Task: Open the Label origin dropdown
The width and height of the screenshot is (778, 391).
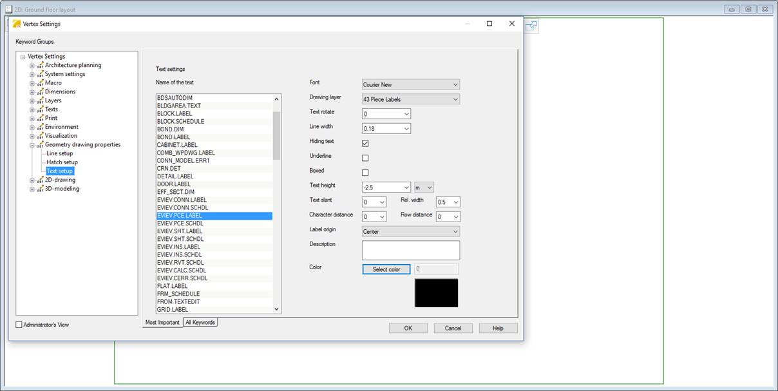Action: pyautogui.click(x=411, y=232)
